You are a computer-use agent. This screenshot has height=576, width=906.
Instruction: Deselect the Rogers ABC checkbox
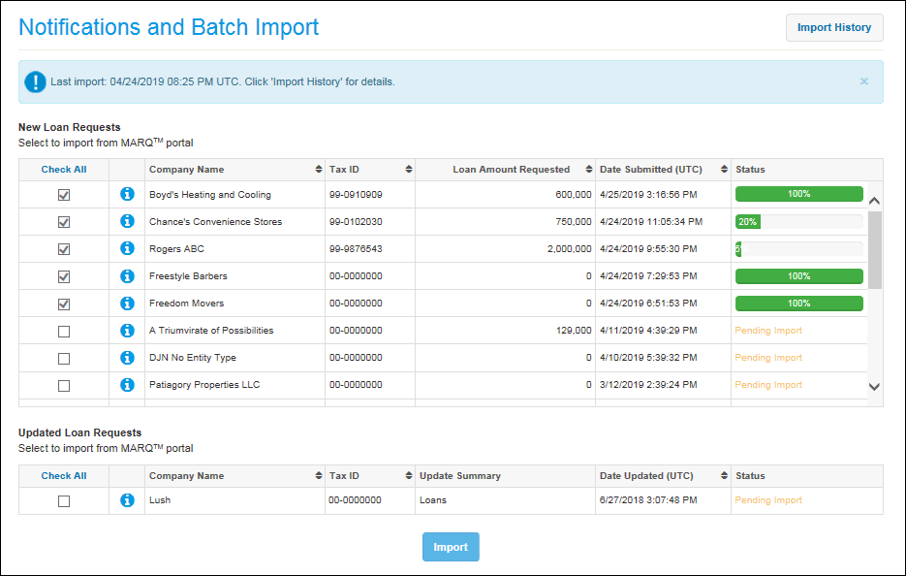tap(64, 249)
